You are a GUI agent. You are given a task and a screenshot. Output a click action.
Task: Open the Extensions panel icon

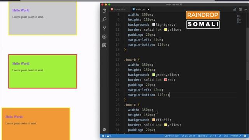point(104,45)
